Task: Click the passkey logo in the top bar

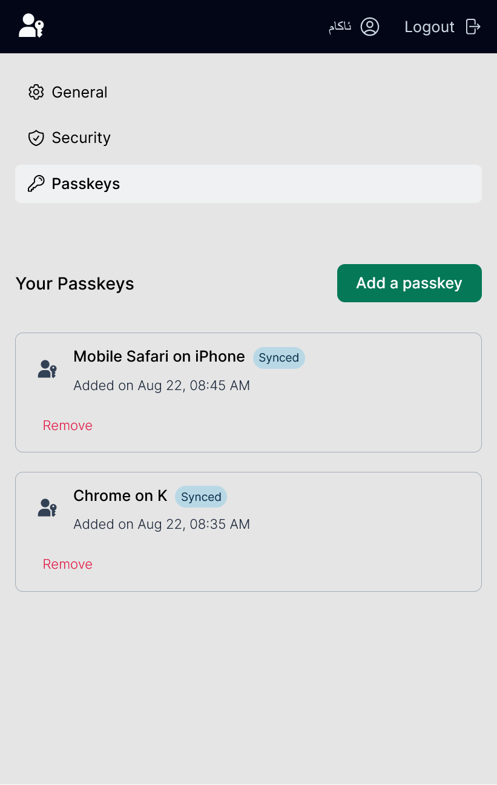Action: tap(31, 26)
